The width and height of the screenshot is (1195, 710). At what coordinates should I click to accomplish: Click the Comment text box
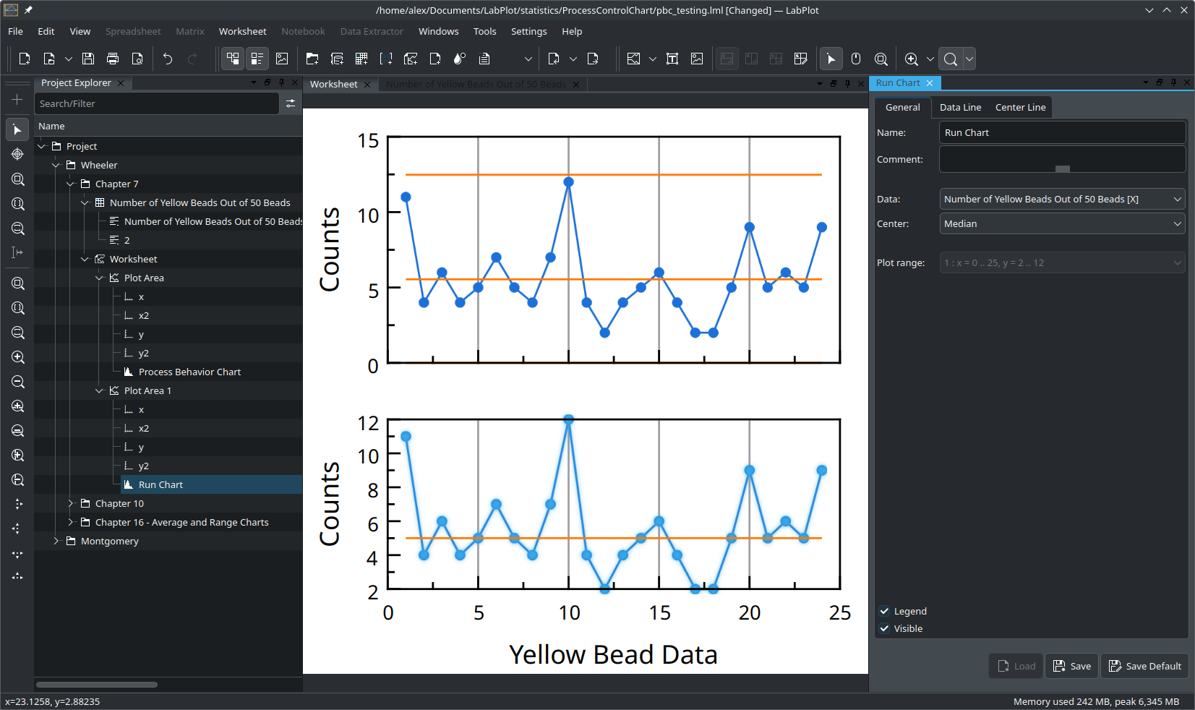click(1062, 159)
